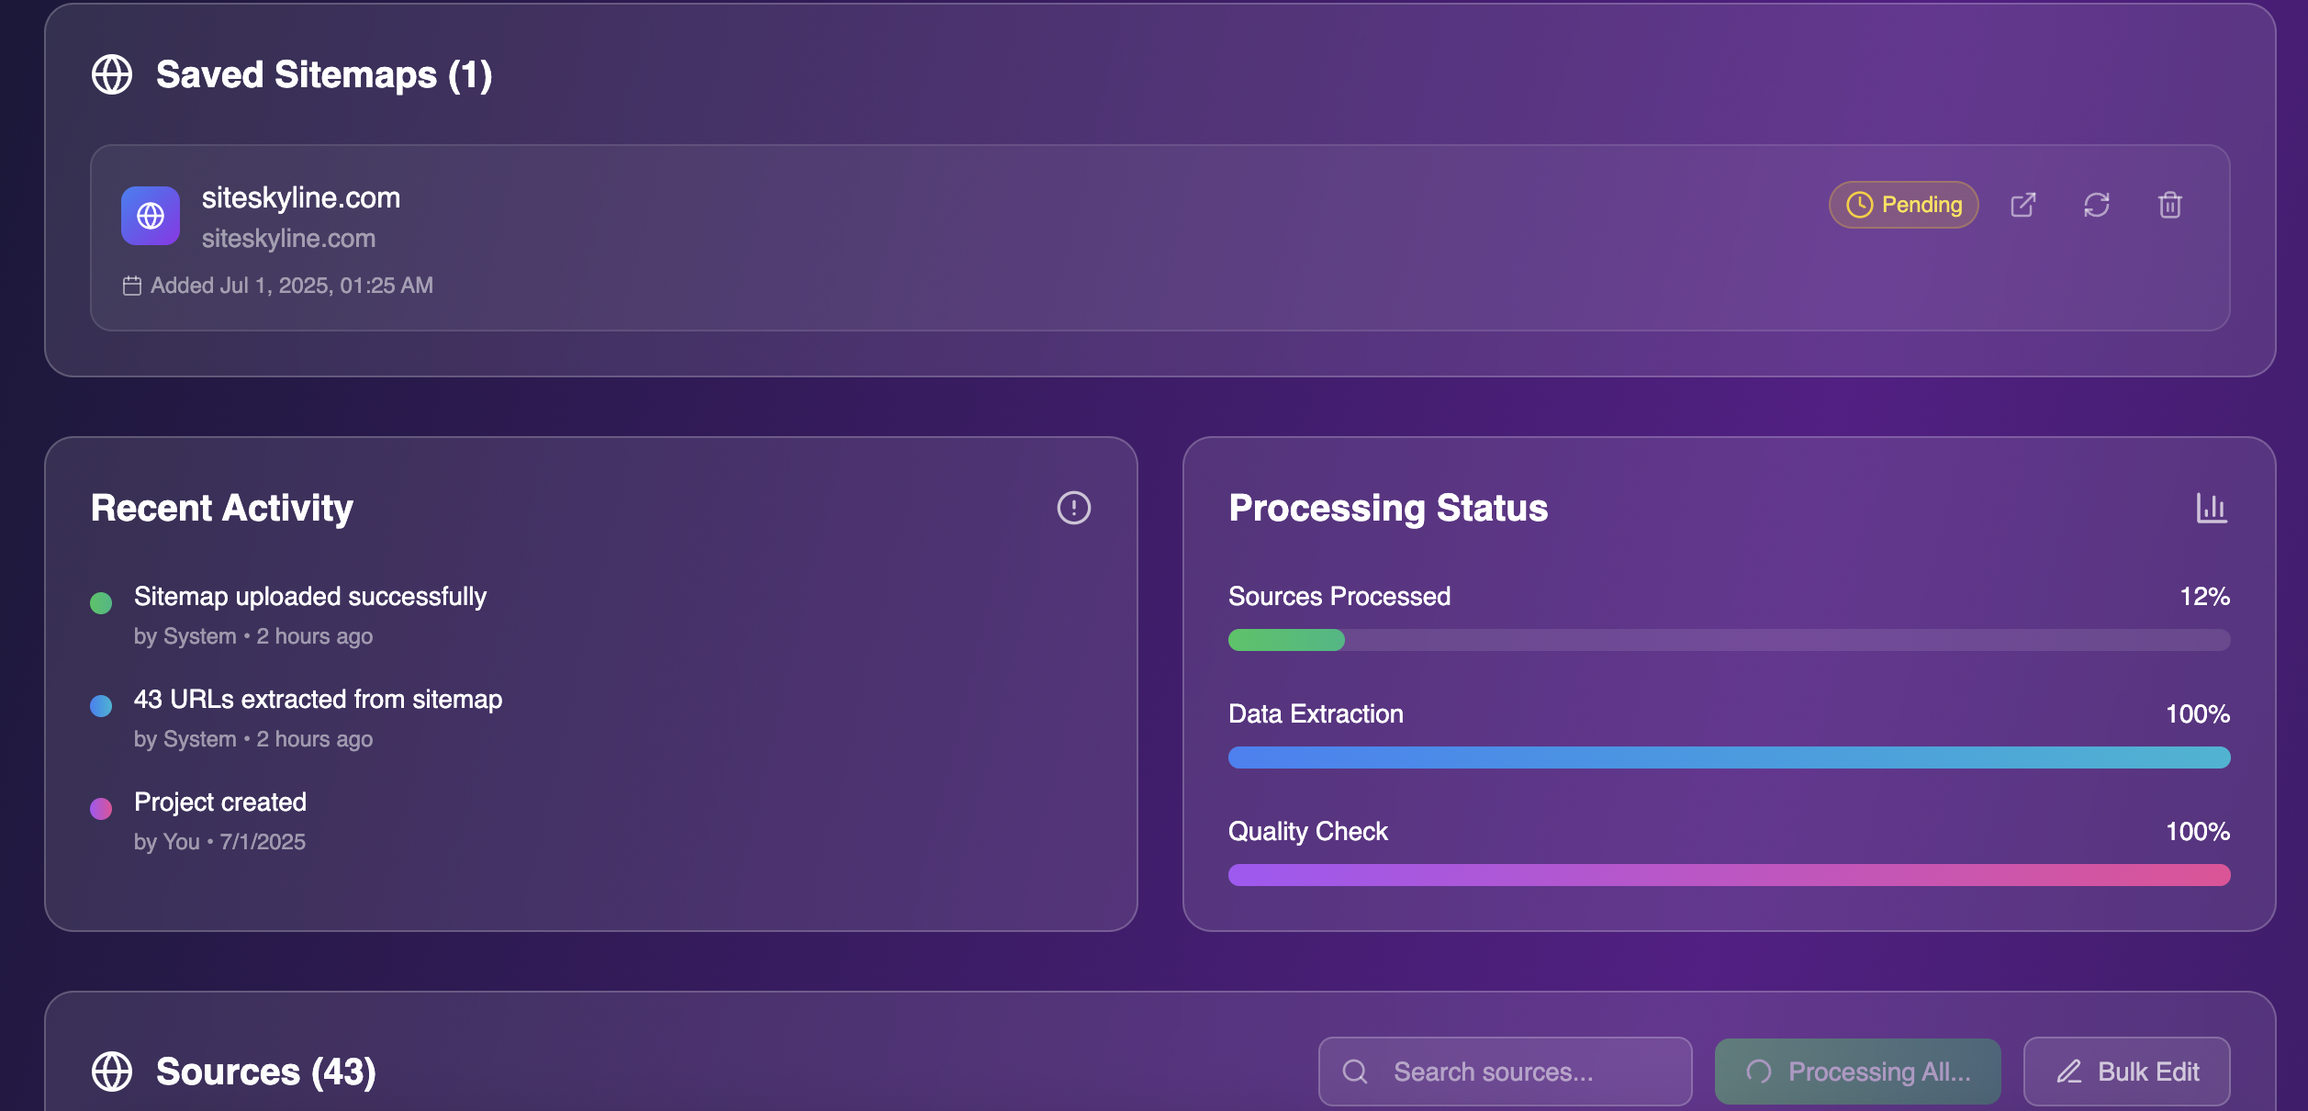This screenshot has width=2308, height=1111.
Task: Open Bulk Edit mode
Action: (x=2126, y=1072)
